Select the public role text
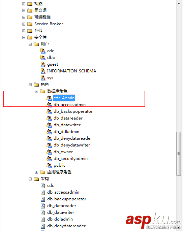This screenshot has height=231, width=183. pyautogui.click(x=59, y=166)
